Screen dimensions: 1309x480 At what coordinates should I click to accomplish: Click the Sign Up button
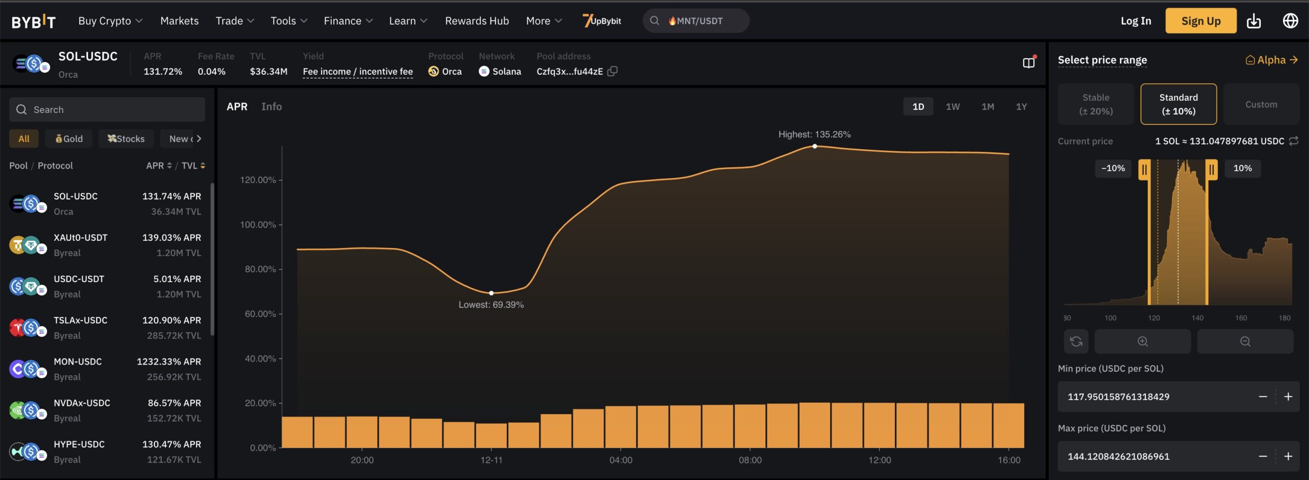[1201, 21]
